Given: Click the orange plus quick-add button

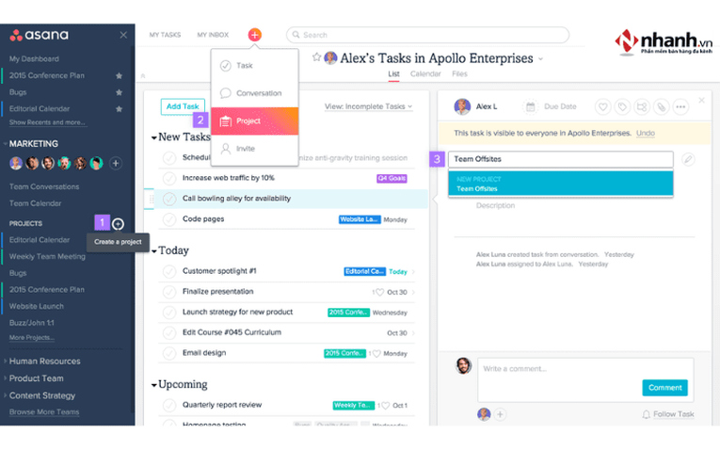Looking at the screenshot, I should [254, 35].
